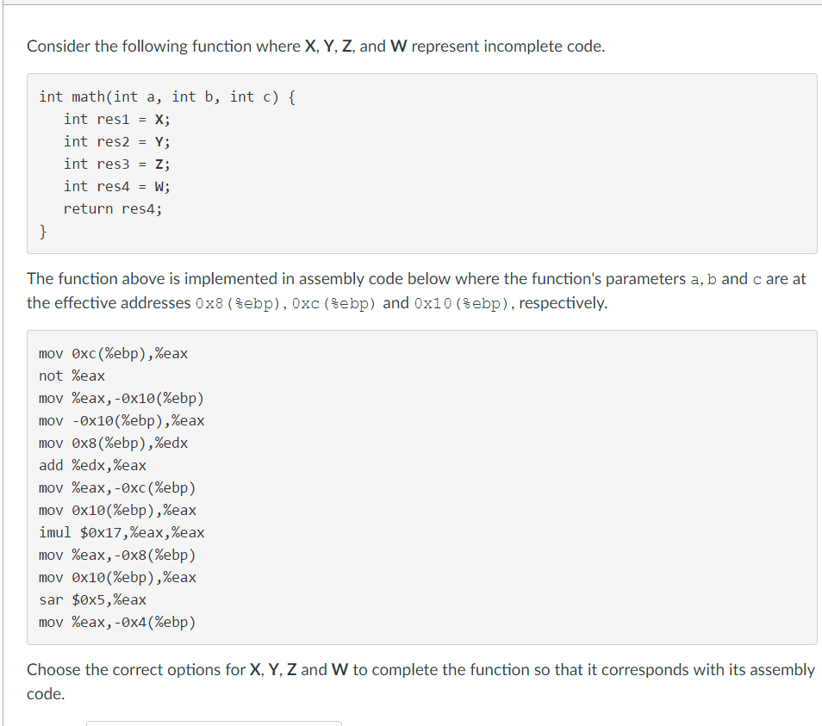
Task: Click the first 'mov 0xc(%ebp),%eax' instruction
Action: tap(114, 353)
